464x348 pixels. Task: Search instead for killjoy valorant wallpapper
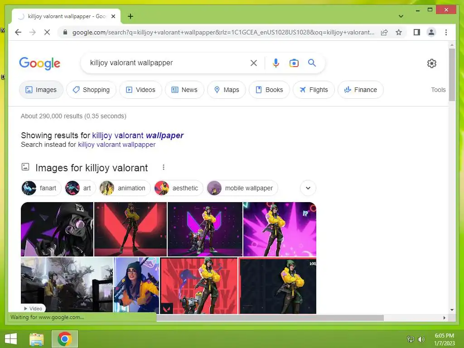click(116, 145)
